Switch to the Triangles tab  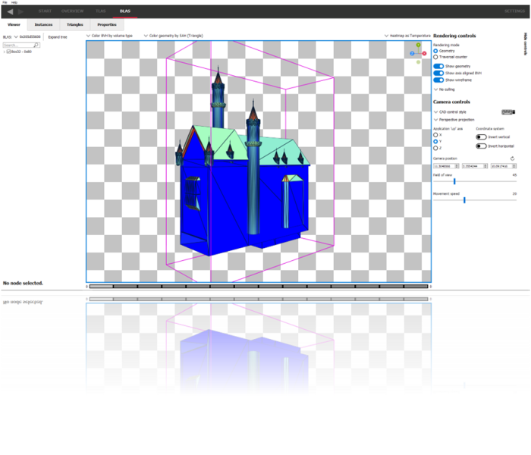(74, 25)
